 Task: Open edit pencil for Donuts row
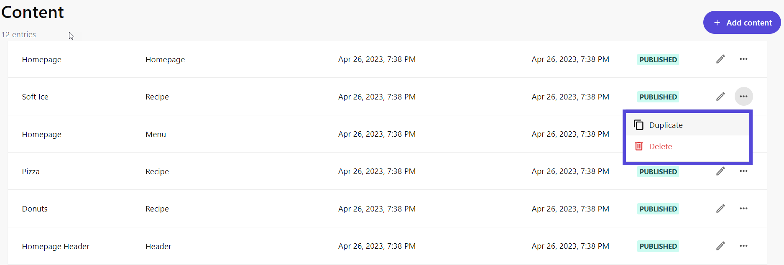point(720,209)
